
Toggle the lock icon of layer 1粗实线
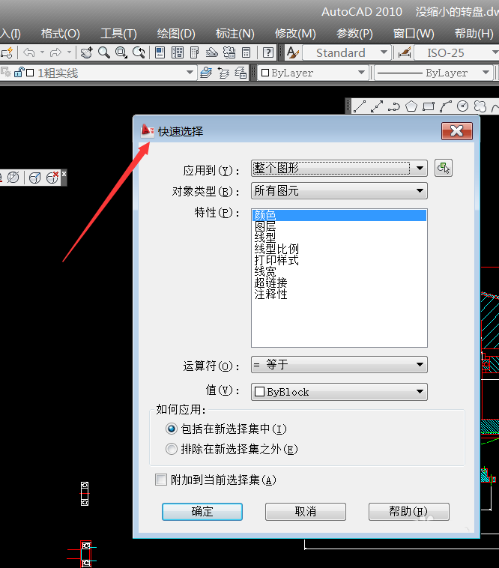(x=19, y=73)
